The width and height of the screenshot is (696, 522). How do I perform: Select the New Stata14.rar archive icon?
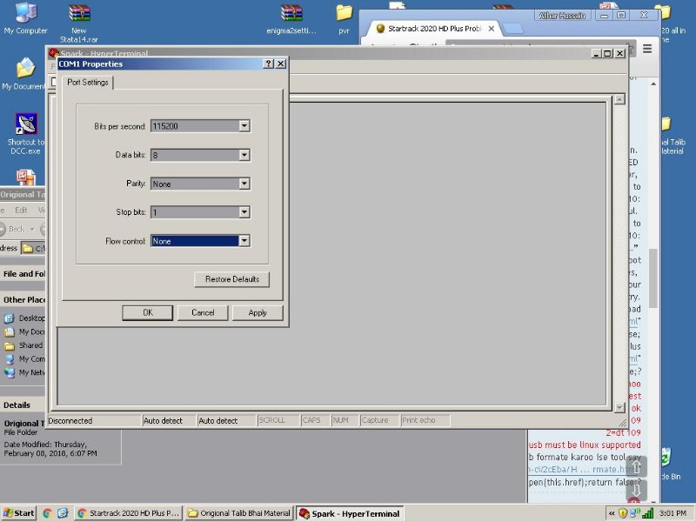coord(79,23)
